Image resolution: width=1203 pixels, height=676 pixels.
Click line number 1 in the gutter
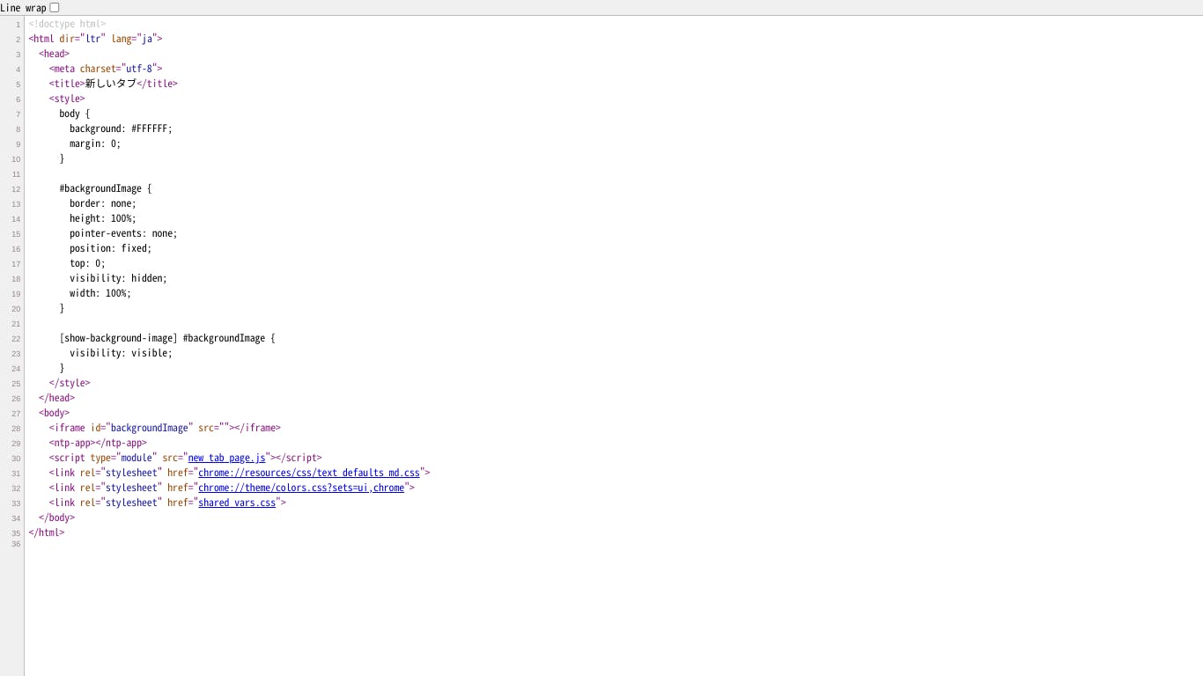18,25
